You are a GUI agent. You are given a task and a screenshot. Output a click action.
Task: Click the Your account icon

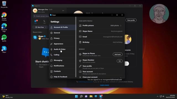click(x=80, y=71)
